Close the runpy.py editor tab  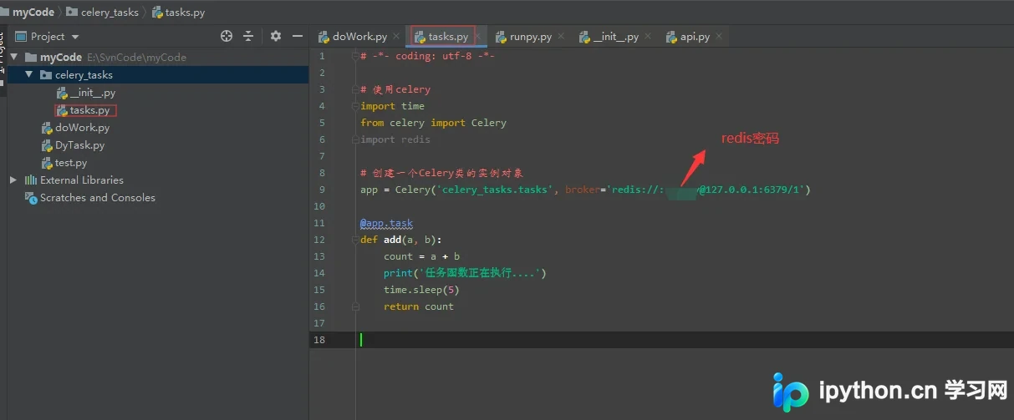[x=561, y=37]
